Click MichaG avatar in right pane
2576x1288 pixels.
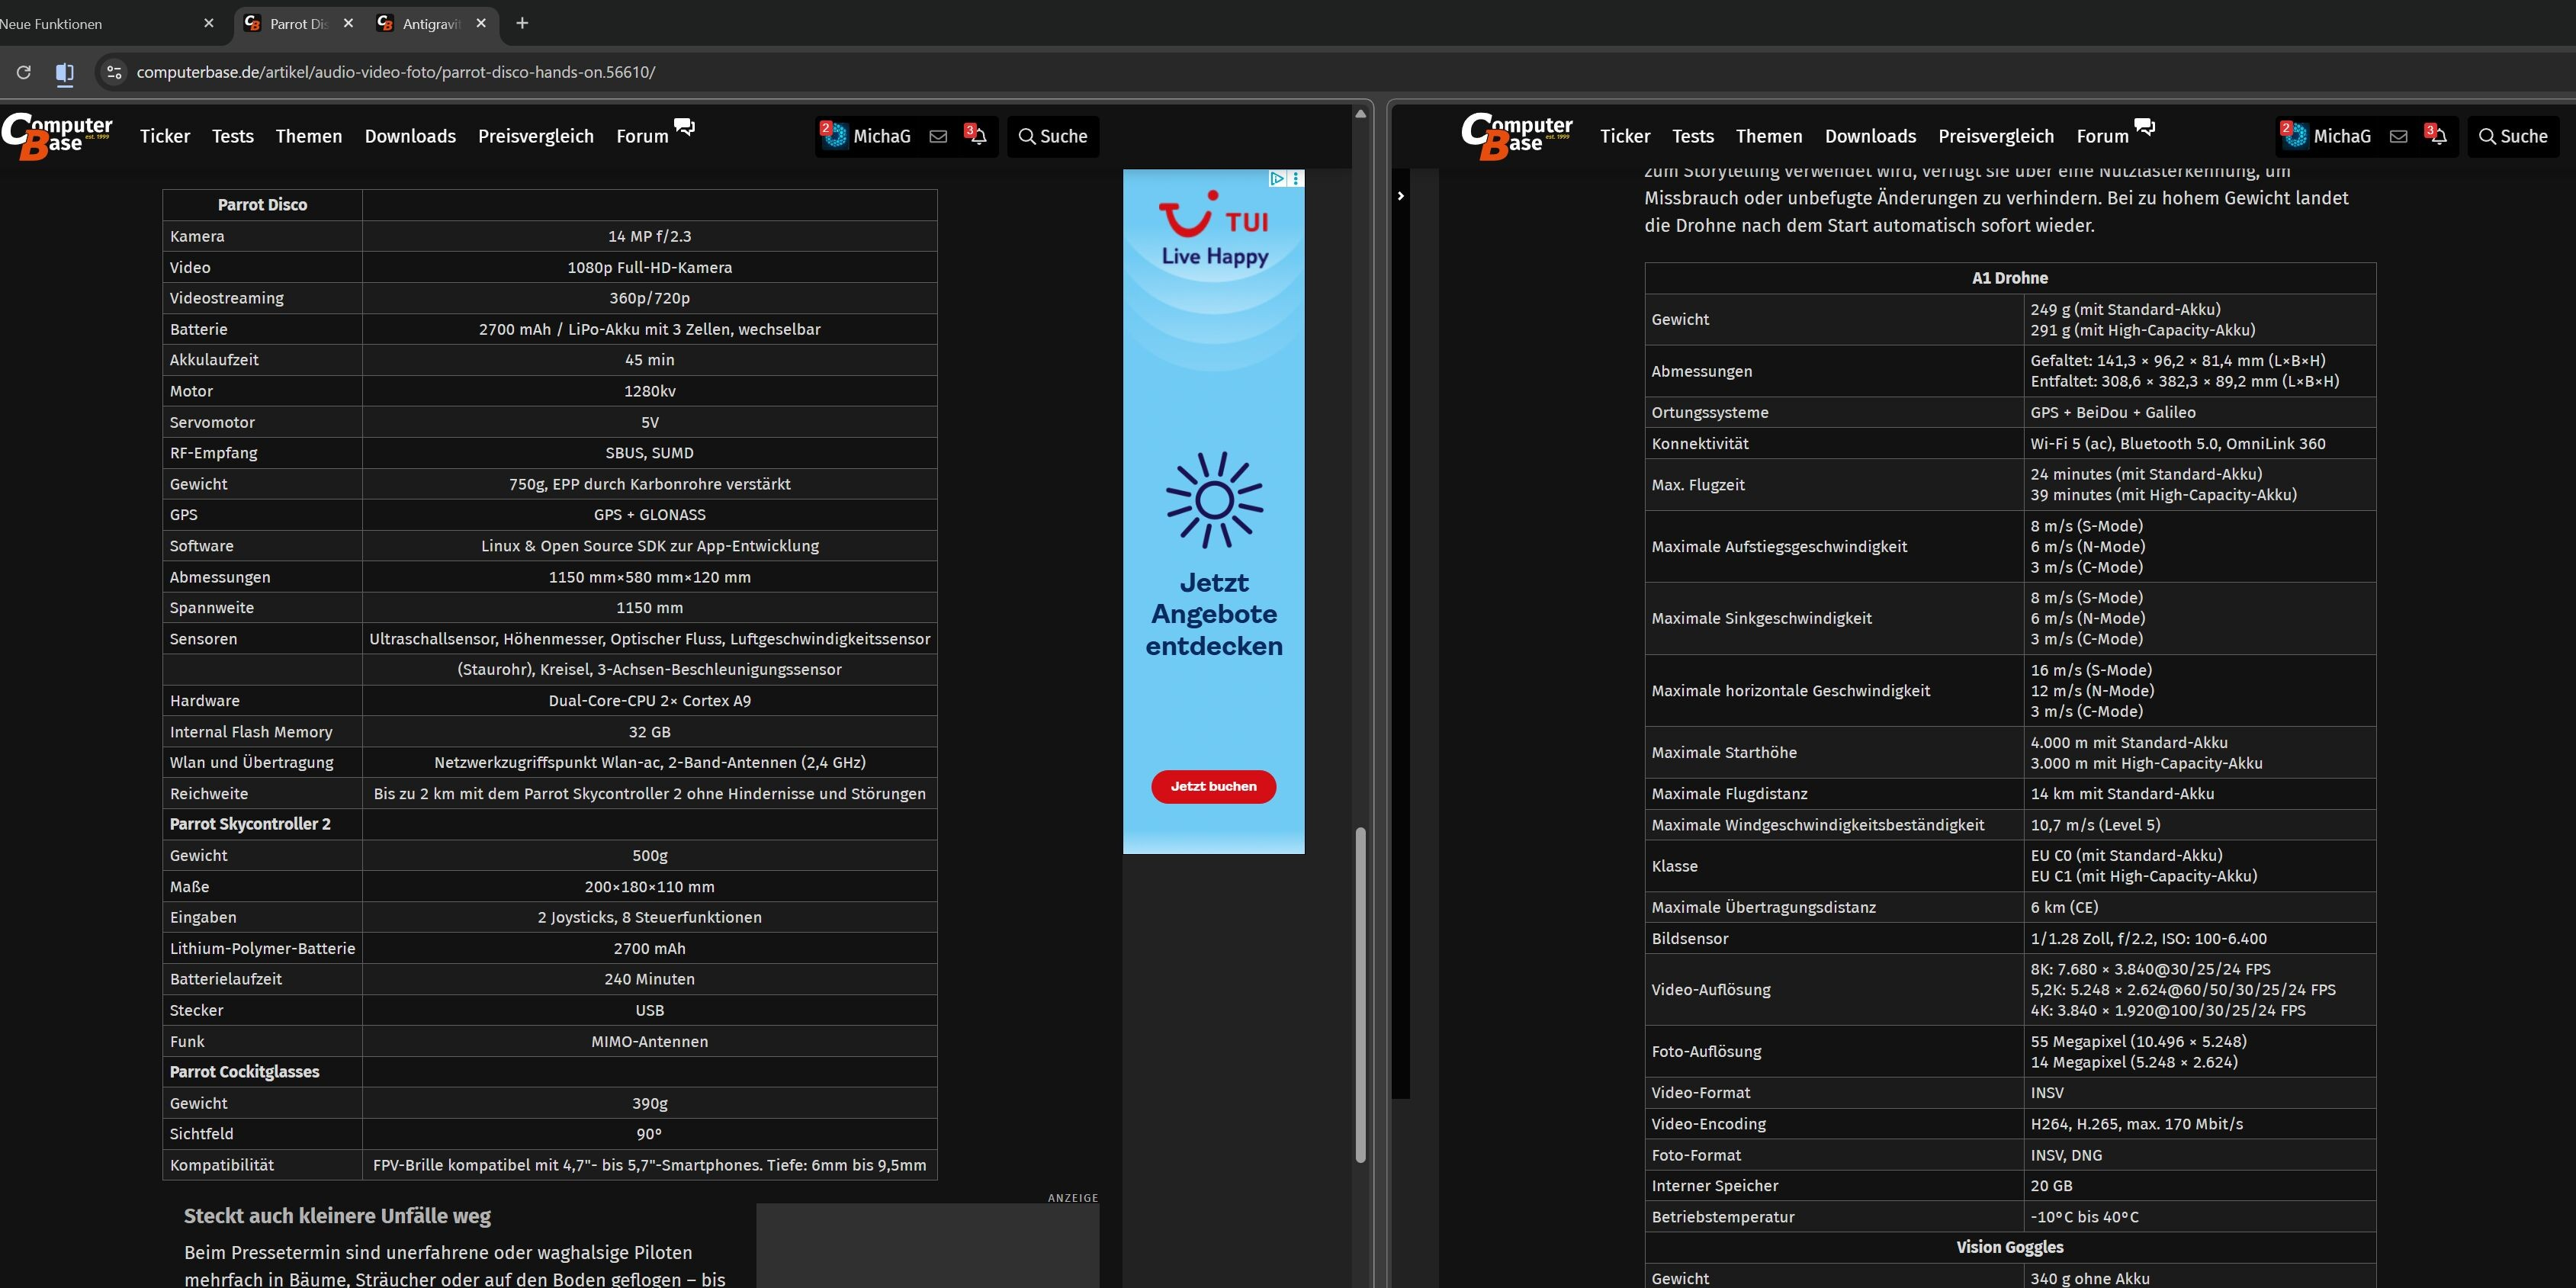[x=2295, y=137]
